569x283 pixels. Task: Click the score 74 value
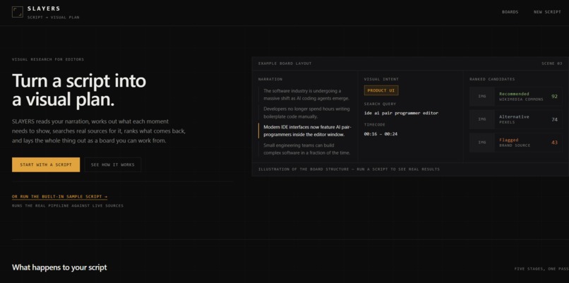point(554,119)
